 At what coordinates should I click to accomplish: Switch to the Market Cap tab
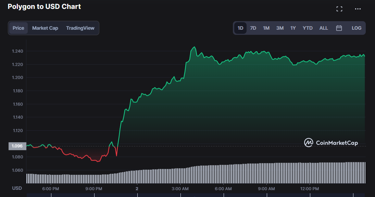tap(45, 28)
